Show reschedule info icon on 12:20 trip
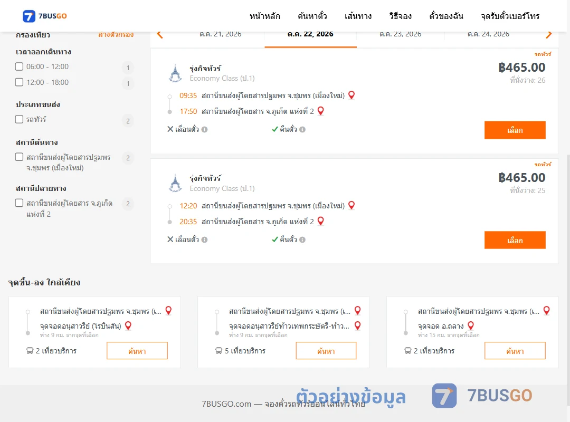Screen dimensions: 570x422 coord(205,239)
